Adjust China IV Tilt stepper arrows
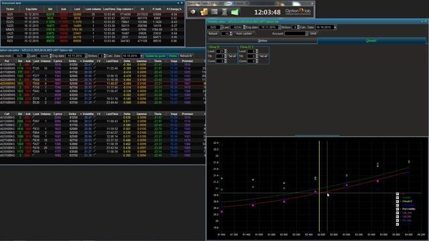 point(225,56)
